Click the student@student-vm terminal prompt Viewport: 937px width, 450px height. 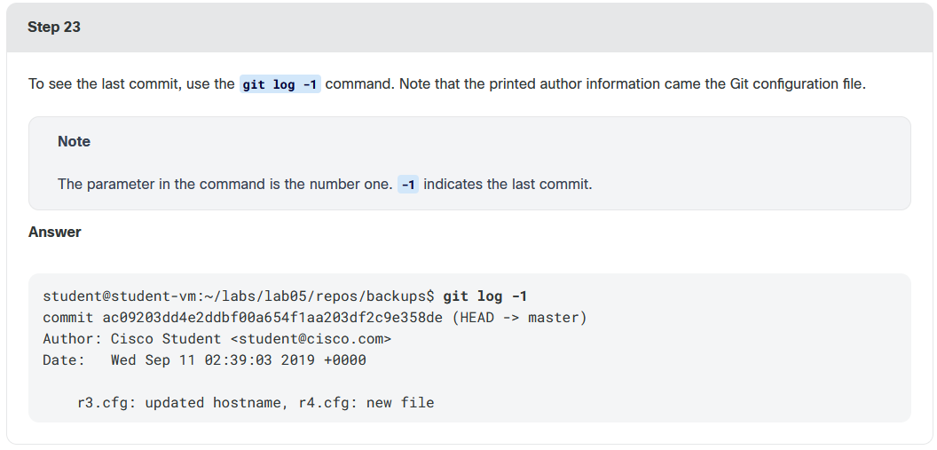pos(120,296)
